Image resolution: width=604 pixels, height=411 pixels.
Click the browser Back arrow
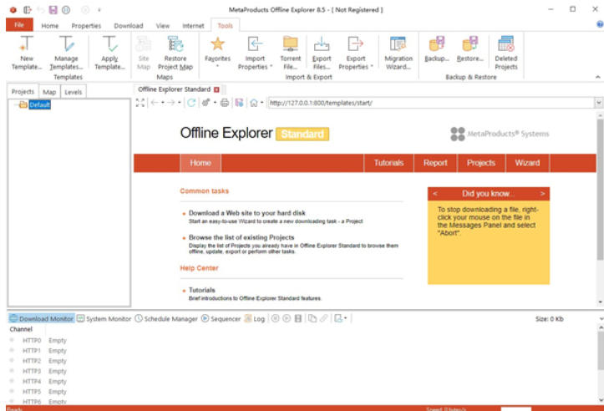(x=155, y=103)
